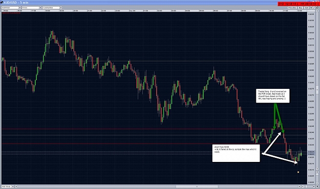The height and width of the screenshot is (189, 320).
Task: Click the AUD/USD symbol field
Action: tap(10, 8)
